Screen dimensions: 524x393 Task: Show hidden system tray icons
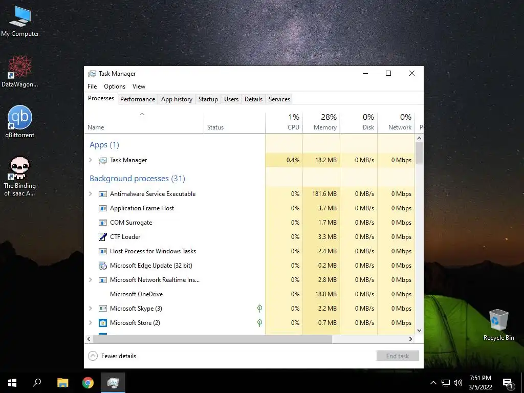coord(433,383)
